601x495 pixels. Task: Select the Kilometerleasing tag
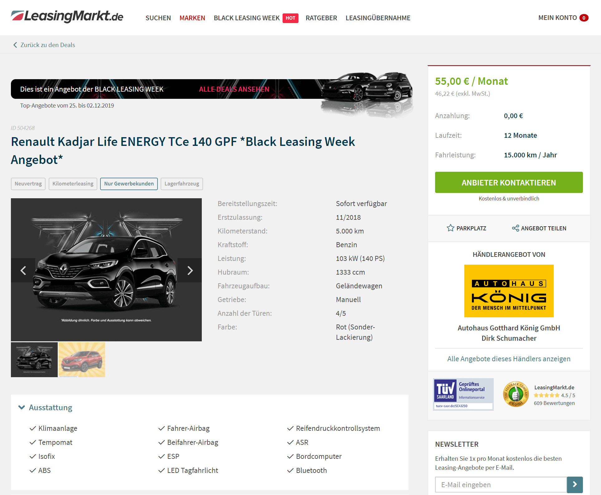(73, 184)
